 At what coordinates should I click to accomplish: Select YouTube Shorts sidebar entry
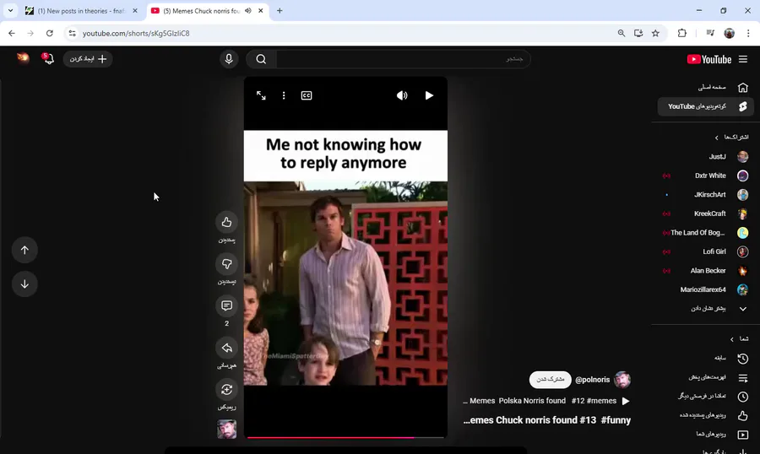(x=705, y=106)
